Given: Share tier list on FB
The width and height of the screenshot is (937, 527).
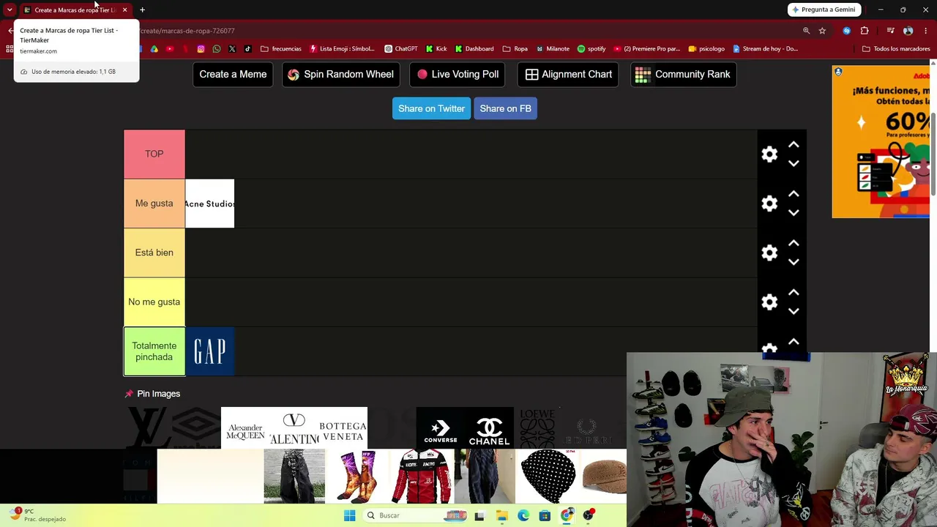Looking at the screenshot, I should 505,108.
